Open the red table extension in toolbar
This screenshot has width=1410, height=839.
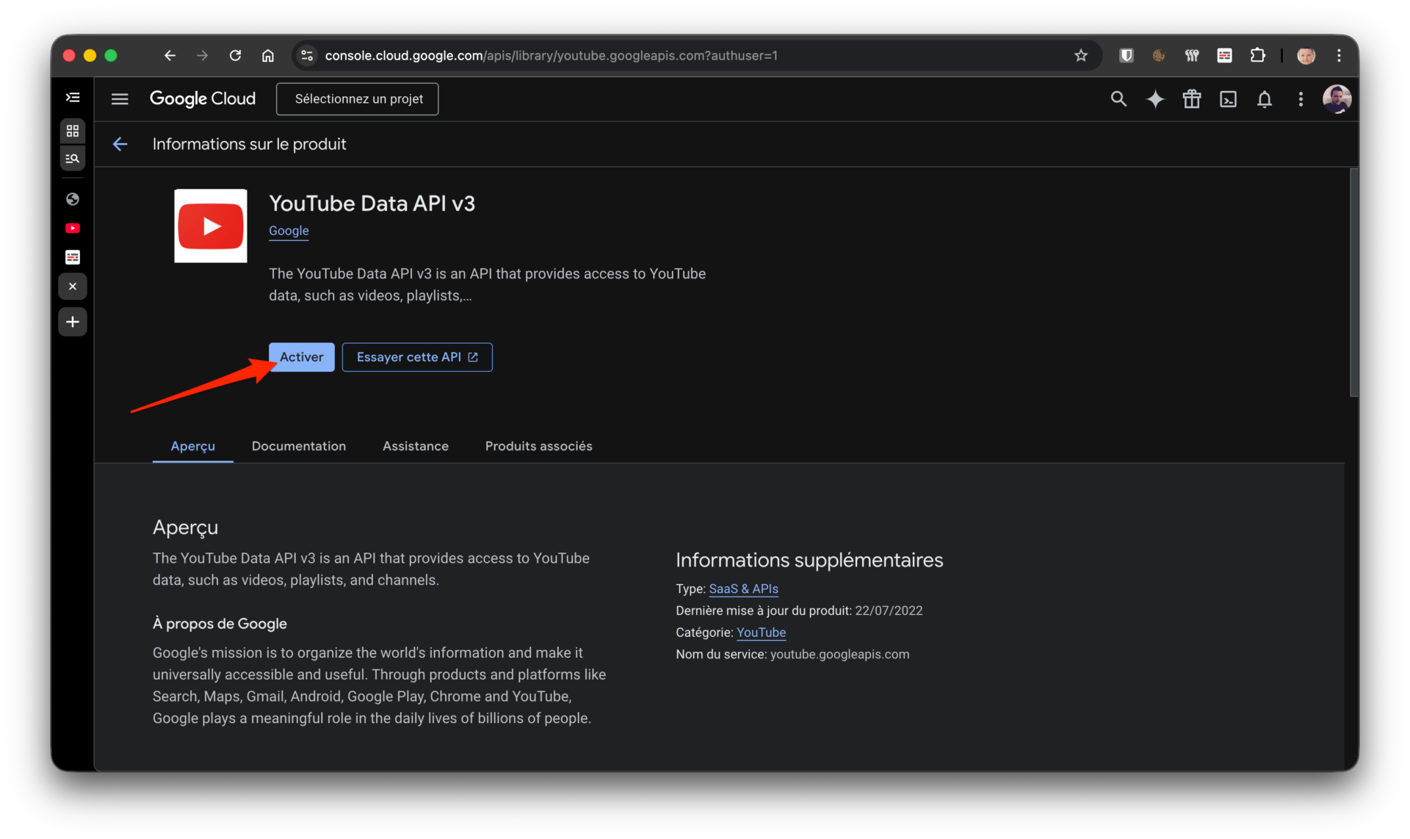1224,55
